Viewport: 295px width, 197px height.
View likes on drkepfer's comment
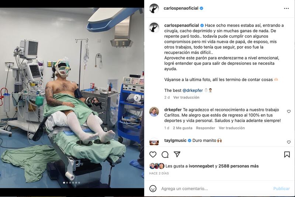click(183, 128)
